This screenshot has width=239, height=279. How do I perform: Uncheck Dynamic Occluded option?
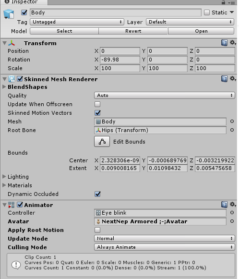point(97,194)
